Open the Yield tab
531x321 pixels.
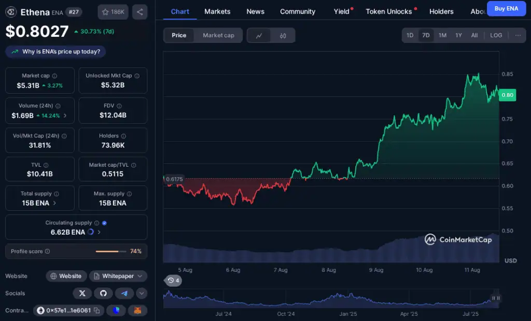(x=342, y=11)
